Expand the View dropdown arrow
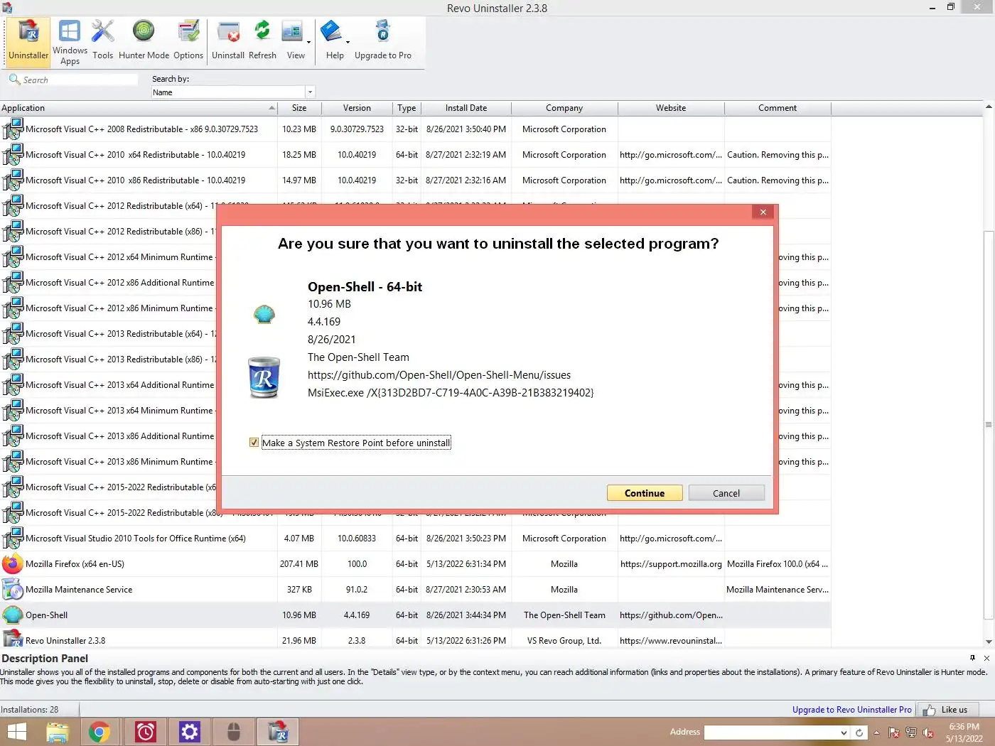The image size is (995, 746). tap(309, 43)
